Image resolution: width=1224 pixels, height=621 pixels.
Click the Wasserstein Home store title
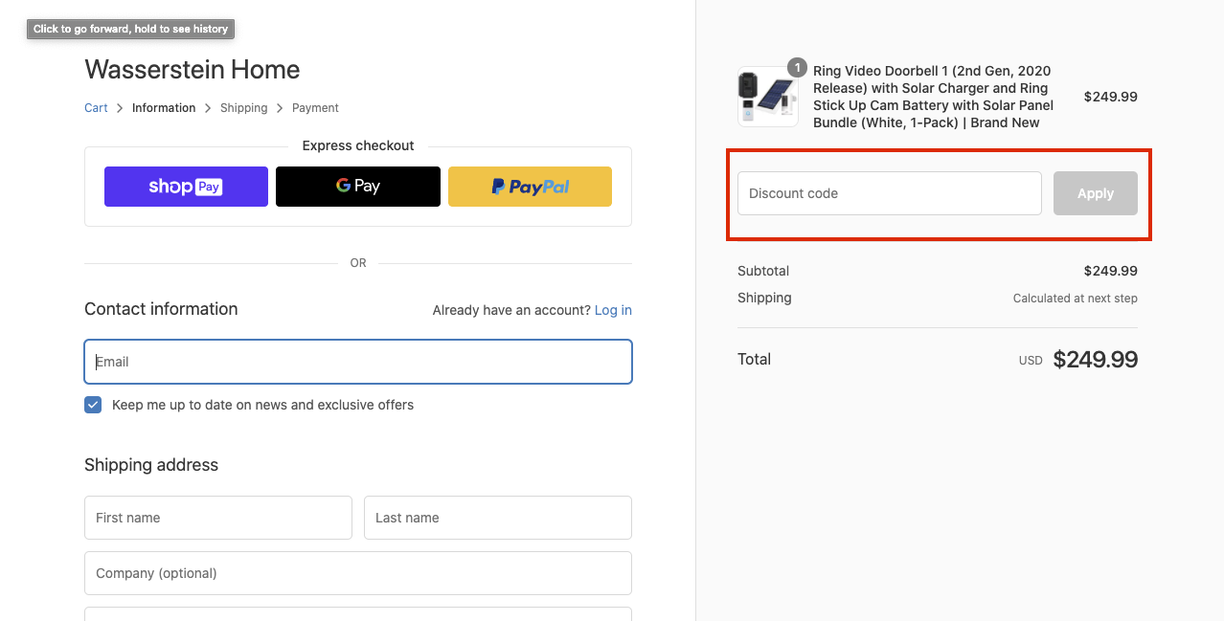coord(193,70)
